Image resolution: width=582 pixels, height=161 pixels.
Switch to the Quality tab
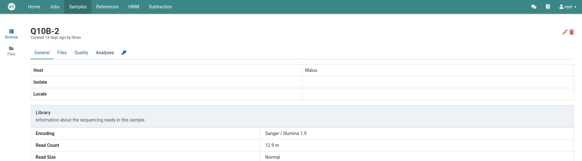tap(81, 53)
